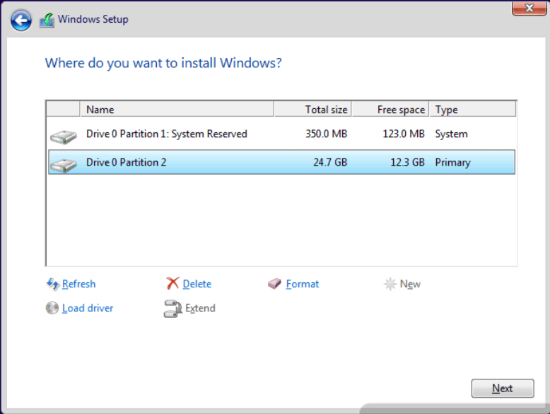Click the Extend drives icon
Image resolution: width=550 pixels, height=414 pixels.
[172, 309]
